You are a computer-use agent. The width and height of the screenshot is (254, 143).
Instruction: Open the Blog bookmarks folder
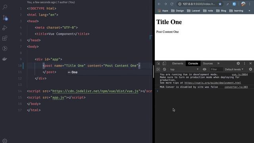coord(221,11)
